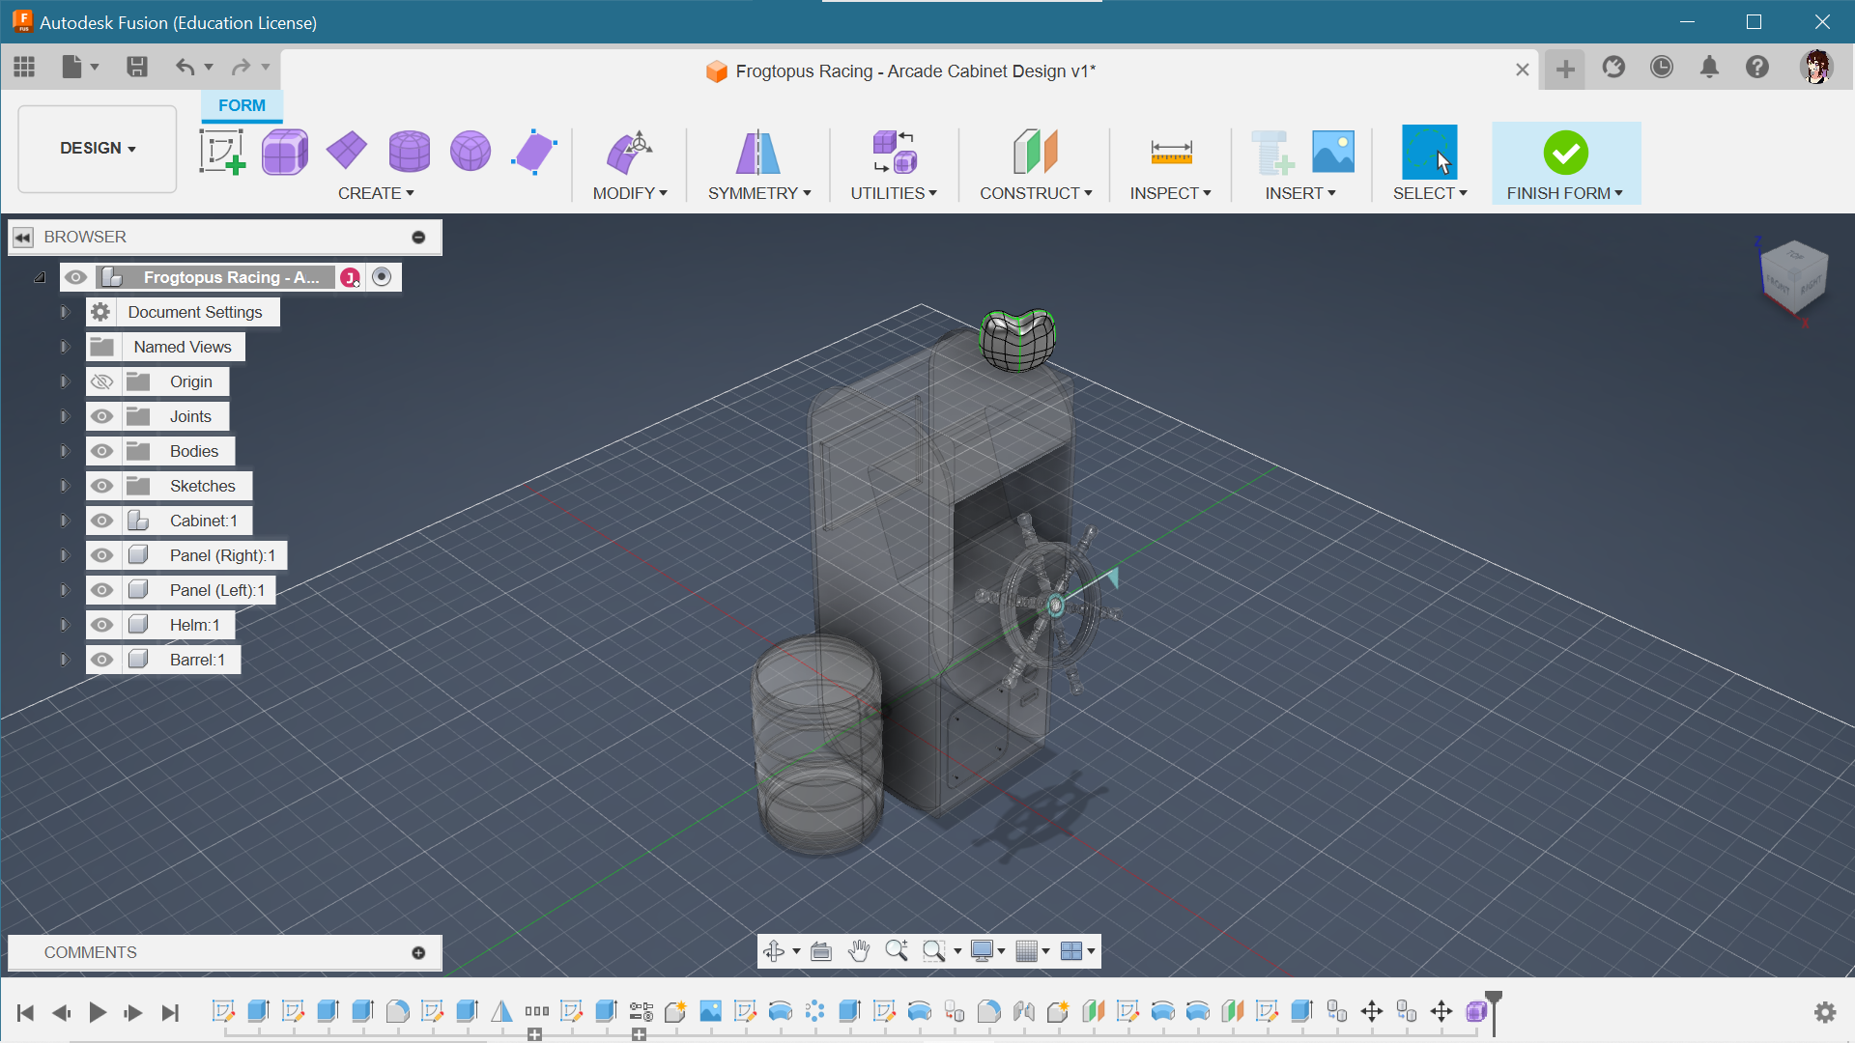Open the Help question mark menu
This screenshot has width=1855, height=1043.
(x=1757, y=67)
